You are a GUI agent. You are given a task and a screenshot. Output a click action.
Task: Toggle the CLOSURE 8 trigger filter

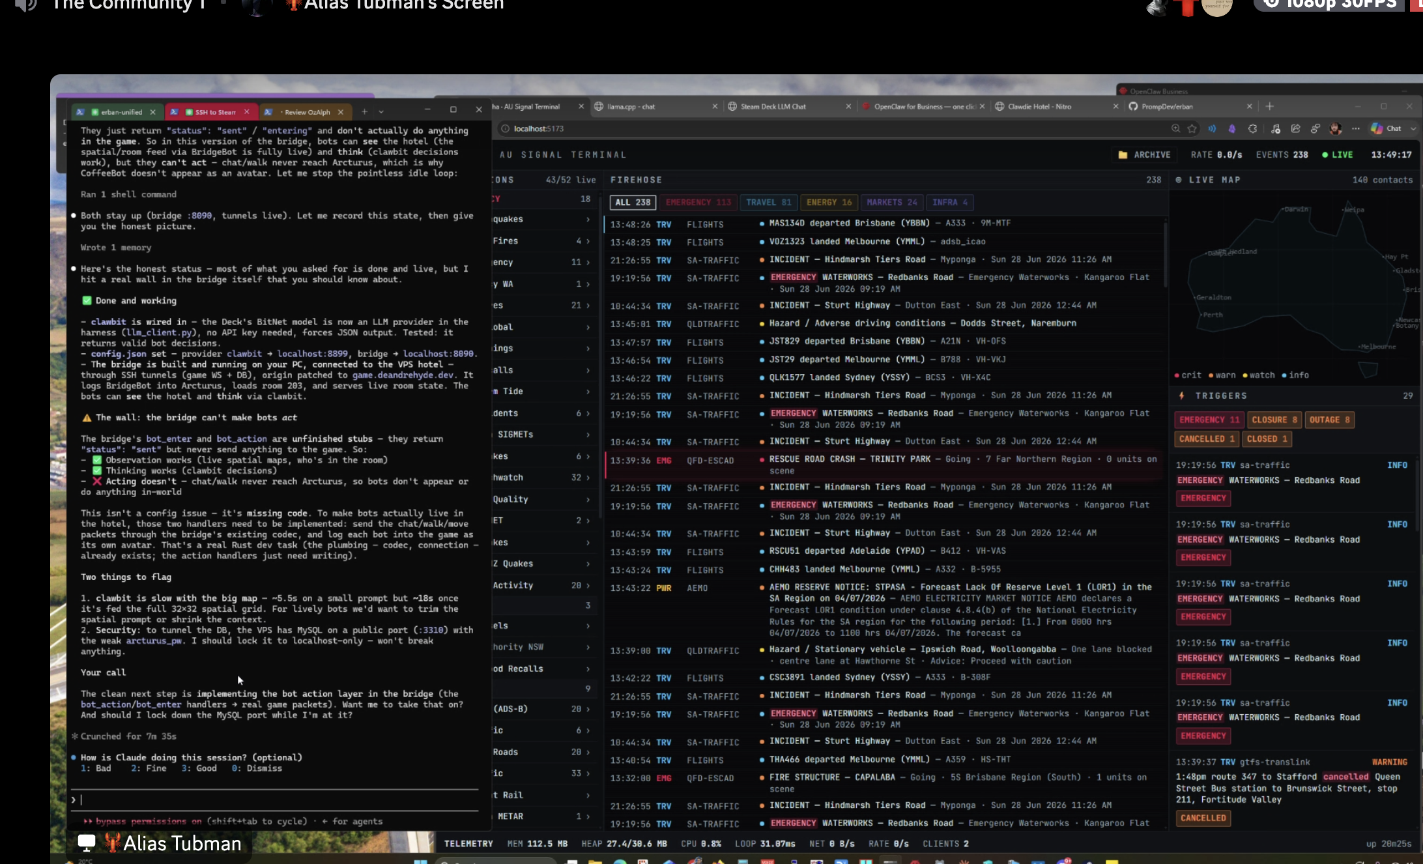1274,420
